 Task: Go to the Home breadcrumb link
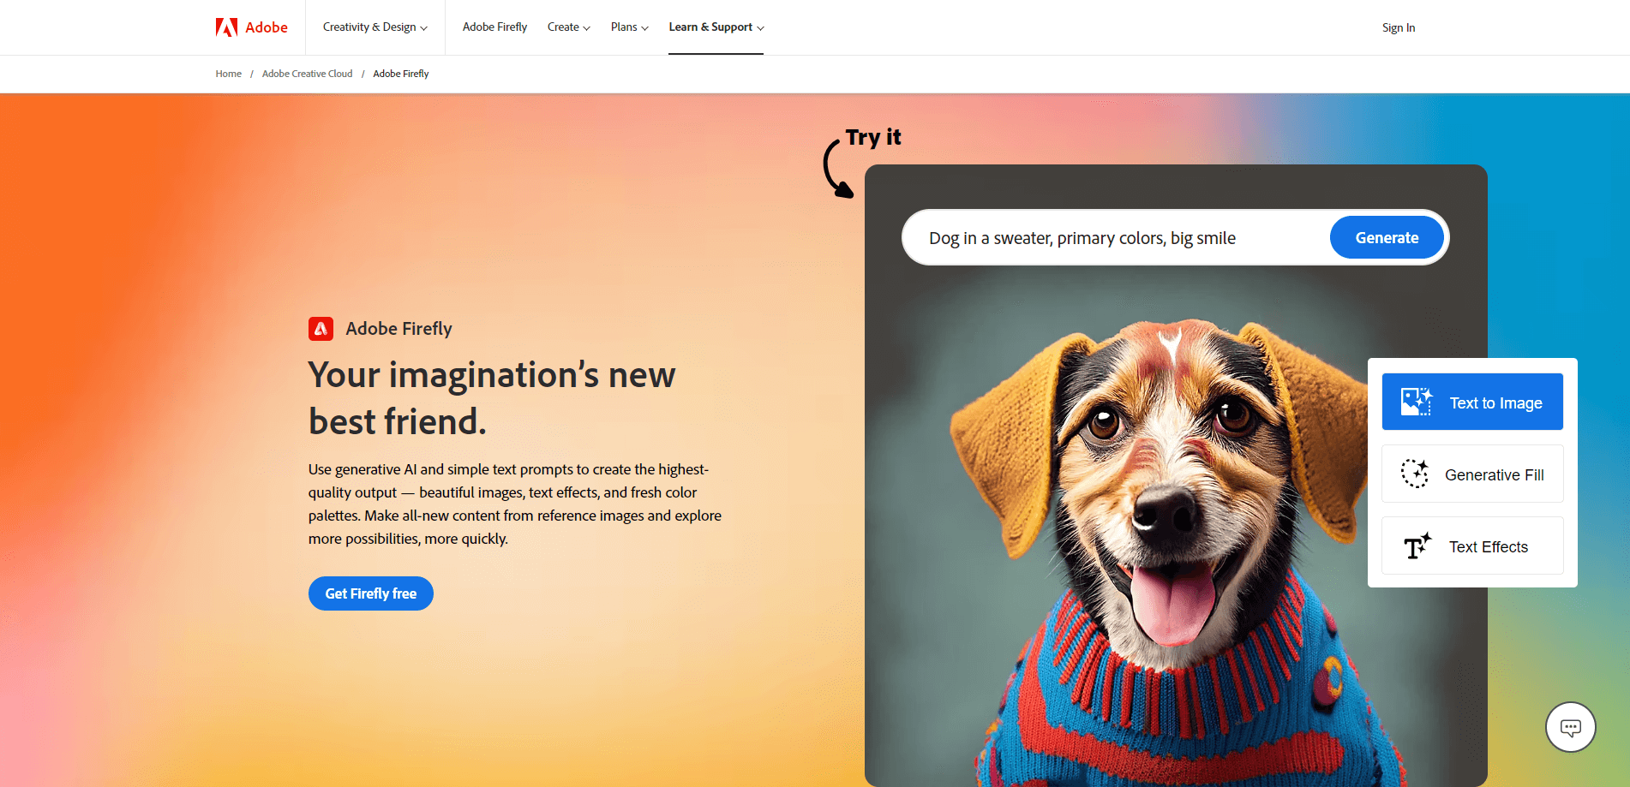(x=229, y=74)
